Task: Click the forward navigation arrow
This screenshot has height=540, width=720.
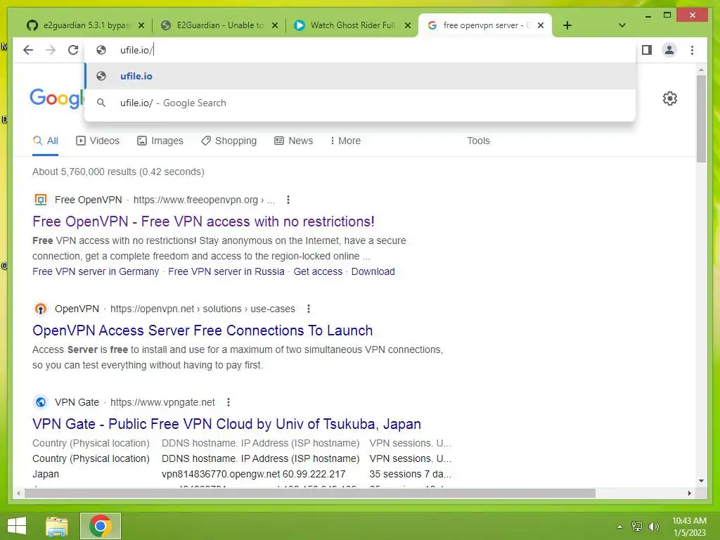Action: (51, 50)
